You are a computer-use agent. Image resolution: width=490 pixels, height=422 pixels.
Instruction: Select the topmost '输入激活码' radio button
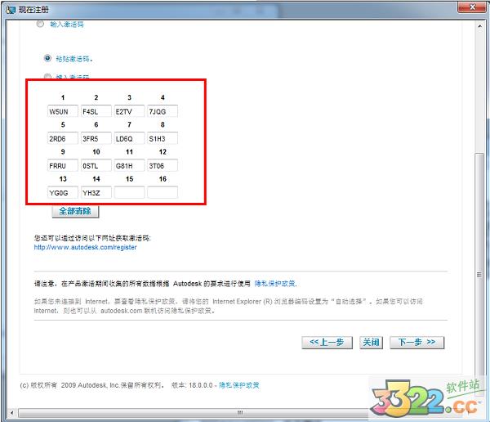tap(40, 24)
